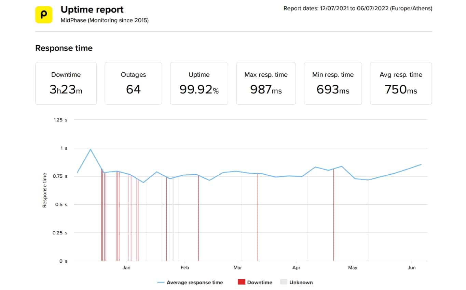Screen dimensions: 466x290
Task: Click the red downtime bar in early February
Action: [198, 218]
